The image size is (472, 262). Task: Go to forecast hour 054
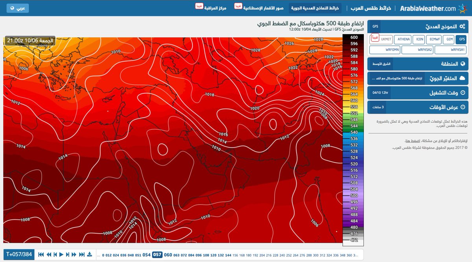pos(147,255)
